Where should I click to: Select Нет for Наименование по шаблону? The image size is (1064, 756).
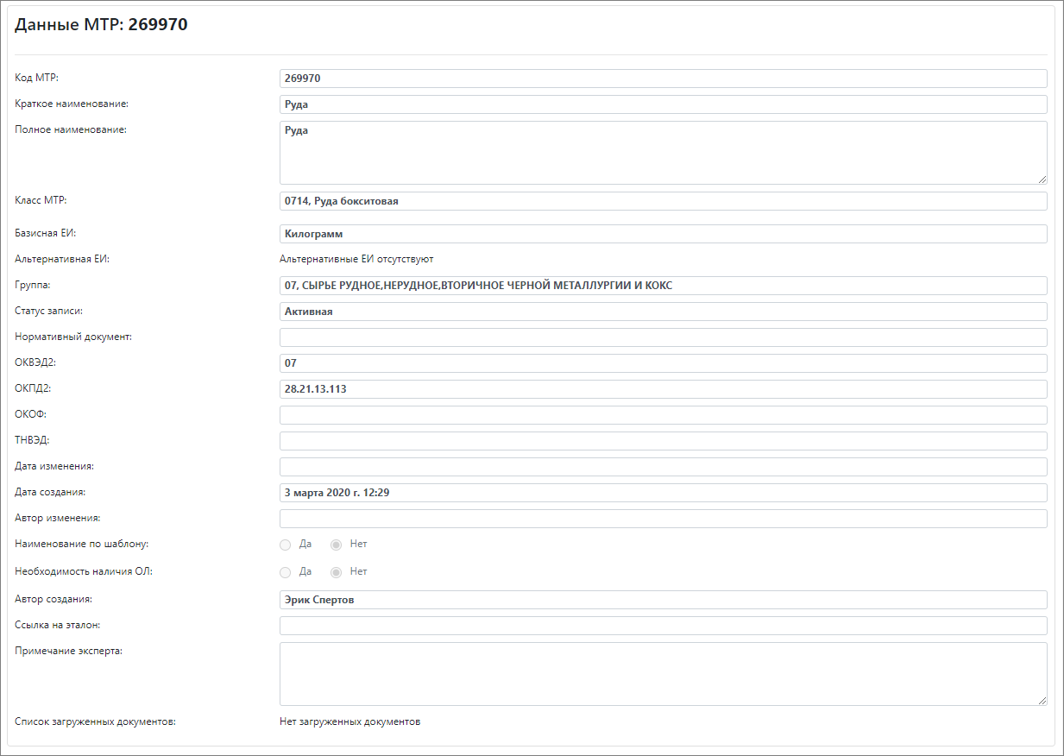(x=337, y=545)
